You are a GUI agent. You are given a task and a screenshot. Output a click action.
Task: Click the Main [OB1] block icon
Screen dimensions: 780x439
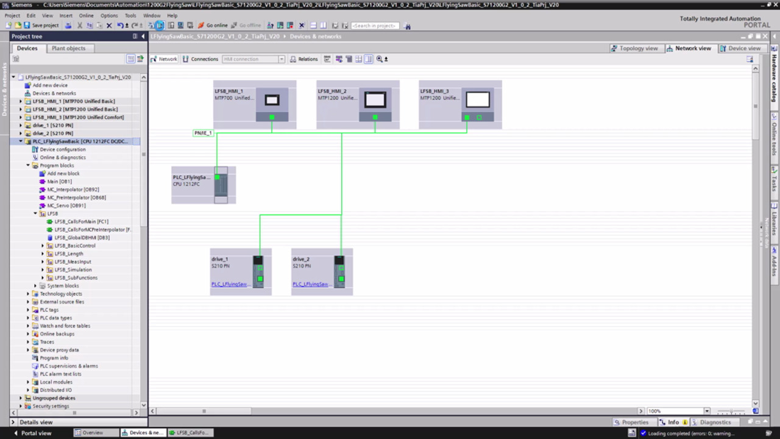click(x=42, y=182)
